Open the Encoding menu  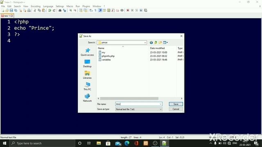click(x=36, y=6)
